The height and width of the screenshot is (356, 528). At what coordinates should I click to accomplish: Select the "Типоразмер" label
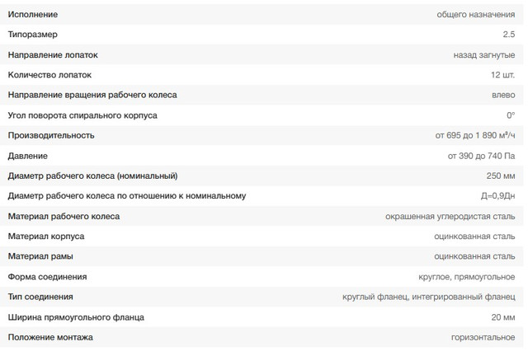33,35
